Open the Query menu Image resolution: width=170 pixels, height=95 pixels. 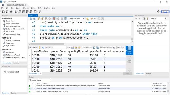click(x=18, y=8)
